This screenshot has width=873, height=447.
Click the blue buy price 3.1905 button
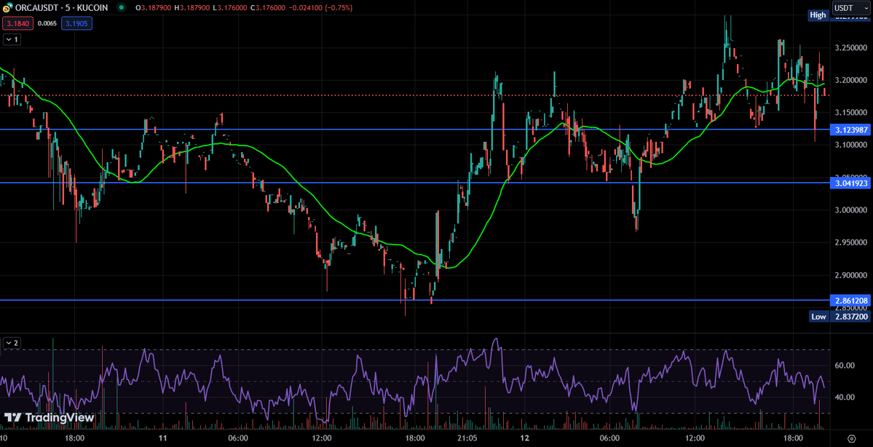(x=77, y=23)
